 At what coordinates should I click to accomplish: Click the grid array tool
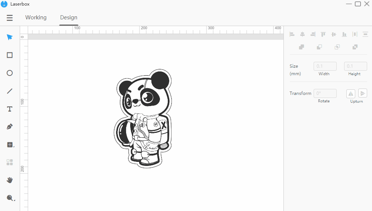pyautogui.click(x=10, y=162)
